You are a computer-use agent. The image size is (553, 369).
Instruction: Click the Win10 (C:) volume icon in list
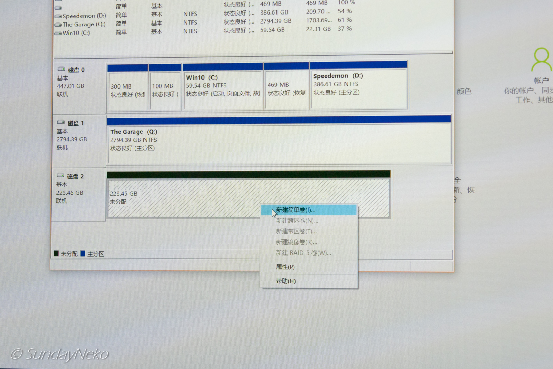coord(58,34)
